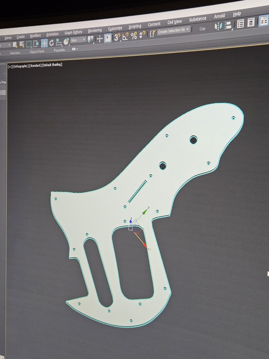Open the Default Shading viewport menu

point(52,65)
